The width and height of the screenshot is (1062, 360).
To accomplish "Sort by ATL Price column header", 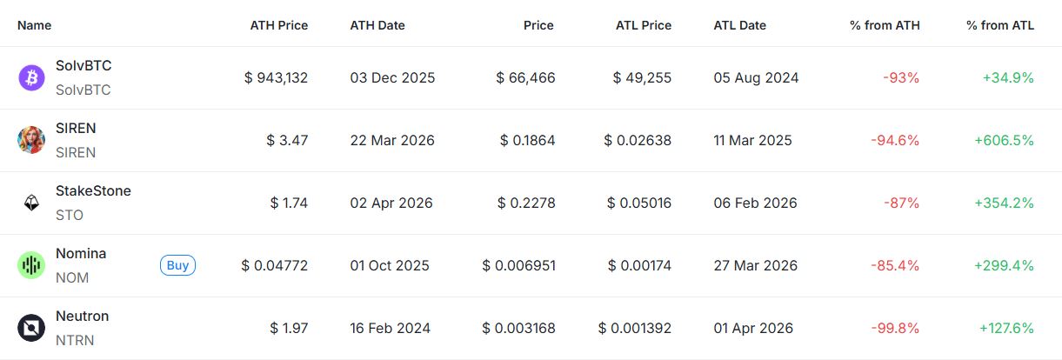I will click(x=643, y=25).
